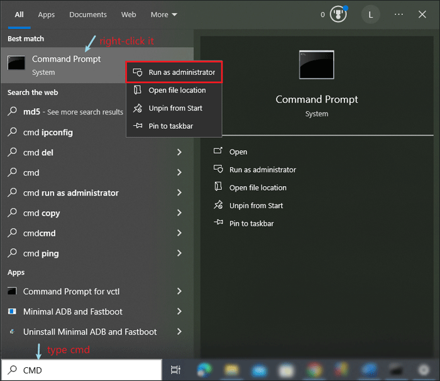The image size is (440, 381).
Task: Switch to the Documents tab
Action: 88,14
